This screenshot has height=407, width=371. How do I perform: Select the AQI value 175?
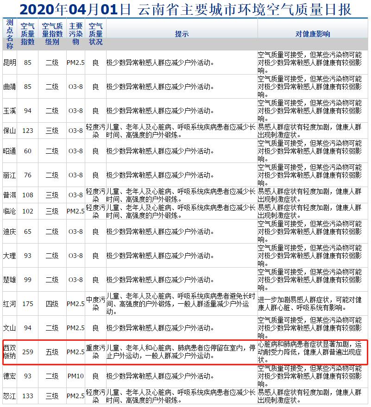pos(28,304)
